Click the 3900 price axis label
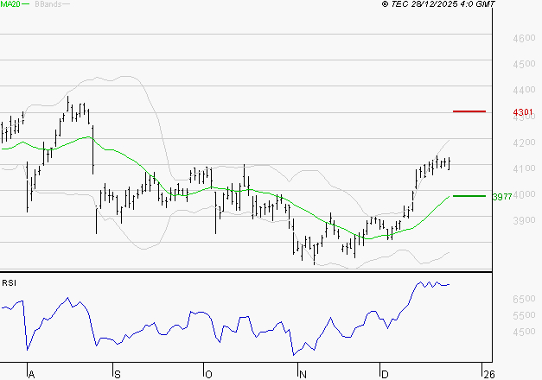 524,220
